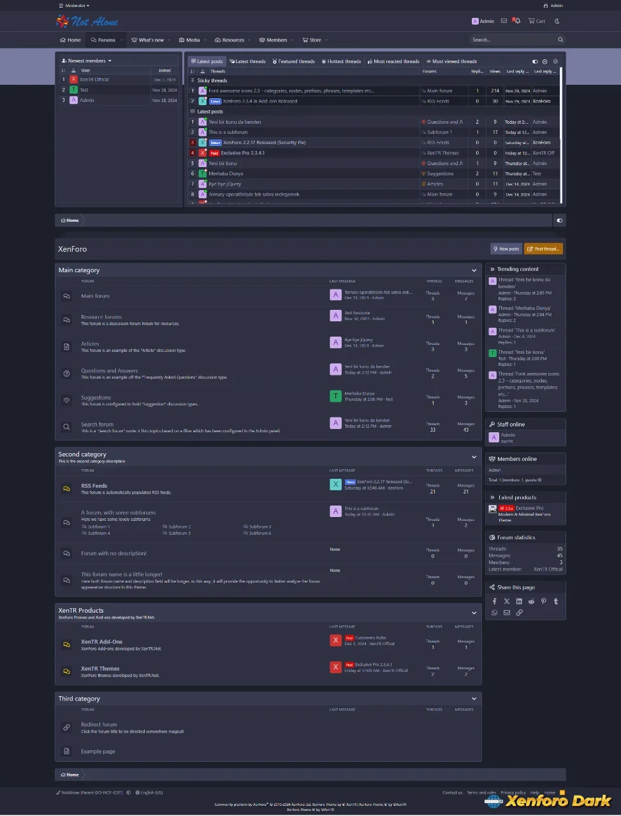
Task: Open the XenTR Add-Ons forum link
Action: 101,642
